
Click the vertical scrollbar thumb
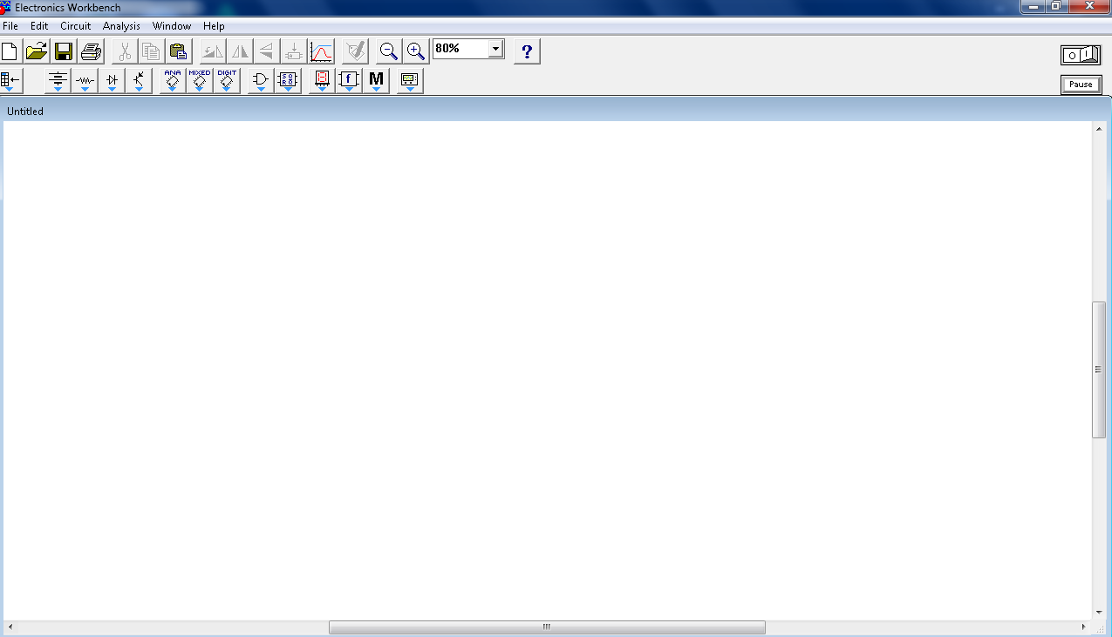[x=1099, y=369]
